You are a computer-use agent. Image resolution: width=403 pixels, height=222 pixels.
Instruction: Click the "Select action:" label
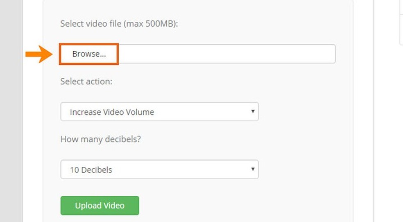point(86,82)
